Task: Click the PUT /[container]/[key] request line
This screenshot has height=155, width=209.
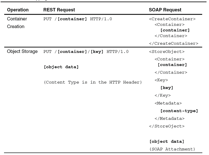Action: (x=86, y=52)
